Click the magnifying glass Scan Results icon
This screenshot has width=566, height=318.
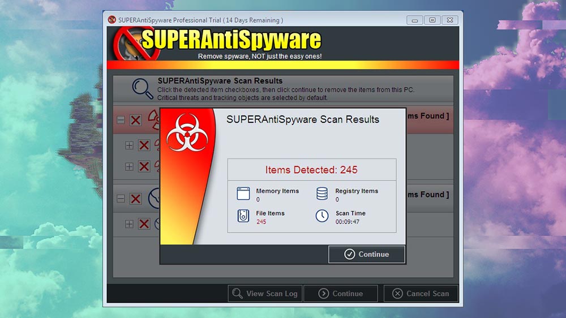click(143, 89)
